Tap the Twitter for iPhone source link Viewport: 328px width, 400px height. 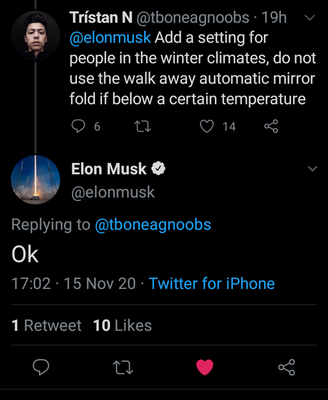coord(212,283)
